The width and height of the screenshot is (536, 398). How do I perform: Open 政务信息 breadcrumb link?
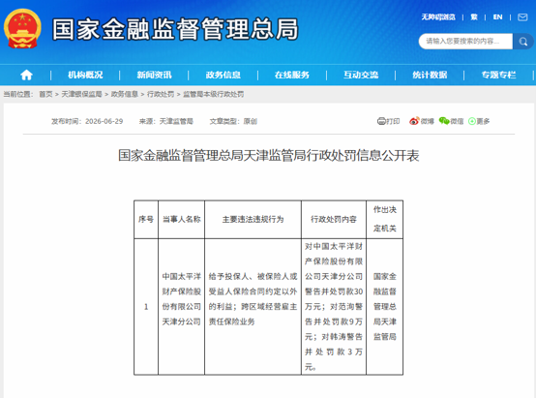click(125, 94)
